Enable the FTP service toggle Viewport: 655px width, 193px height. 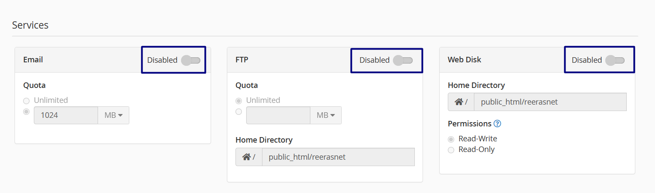click(x=403, y=60)
